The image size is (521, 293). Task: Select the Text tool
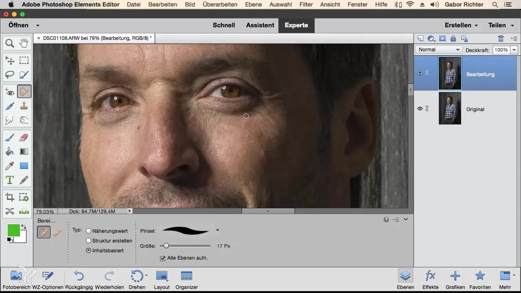10,179
